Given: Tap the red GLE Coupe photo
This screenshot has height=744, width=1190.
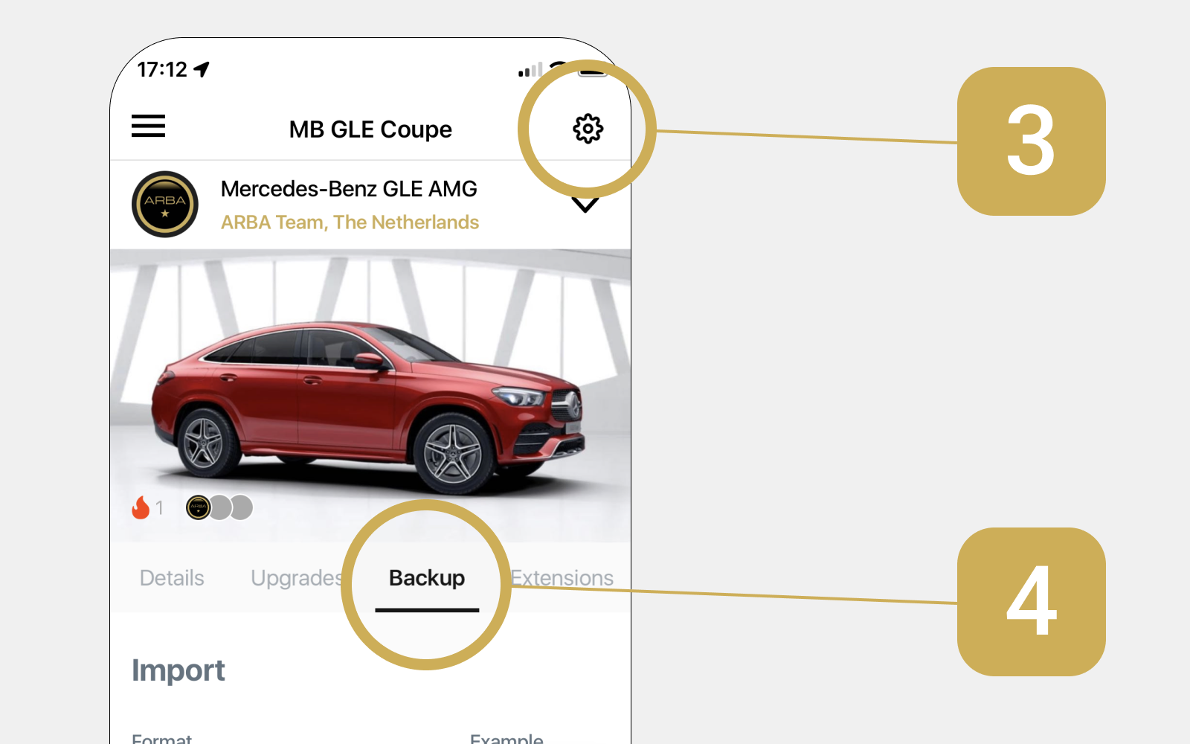Looking at the screenshot, I should pos(370,396).
